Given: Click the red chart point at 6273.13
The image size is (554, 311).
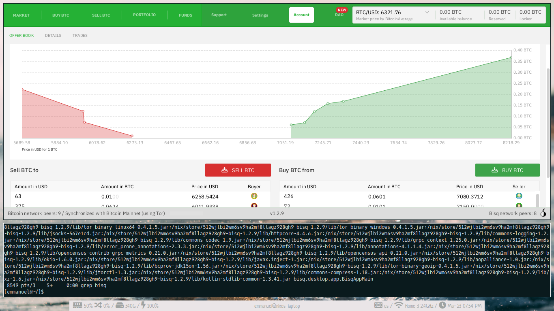Looking at the screenshot, I should click(x=132, y=136).
